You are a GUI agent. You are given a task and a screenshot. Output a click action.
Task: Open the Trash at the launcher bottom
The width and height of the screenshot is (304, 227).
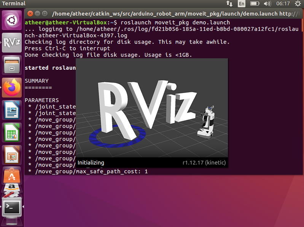tap(12, 222)
